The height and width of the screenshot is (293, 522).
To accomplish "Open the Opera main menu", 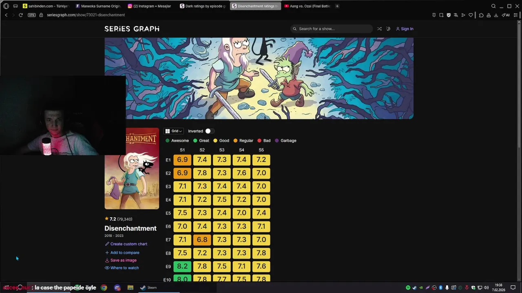I will coord(6,6).
